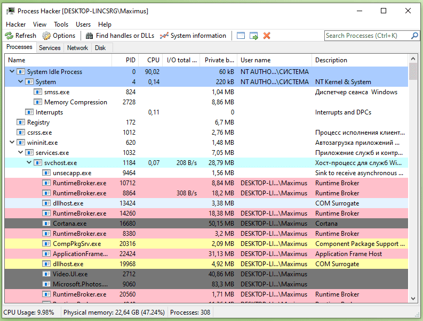Screen dimensions: 423x321
Task: Open the Tools menu
Action: pos(61,24)
